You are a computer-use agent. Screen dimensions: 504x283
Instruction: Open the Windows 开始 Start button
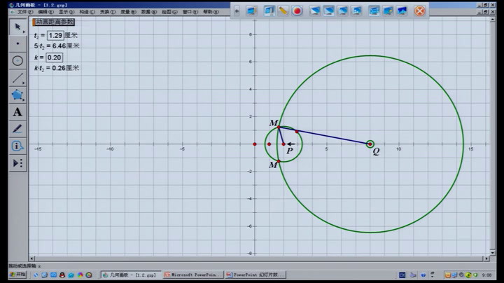[x=17, y=275]
